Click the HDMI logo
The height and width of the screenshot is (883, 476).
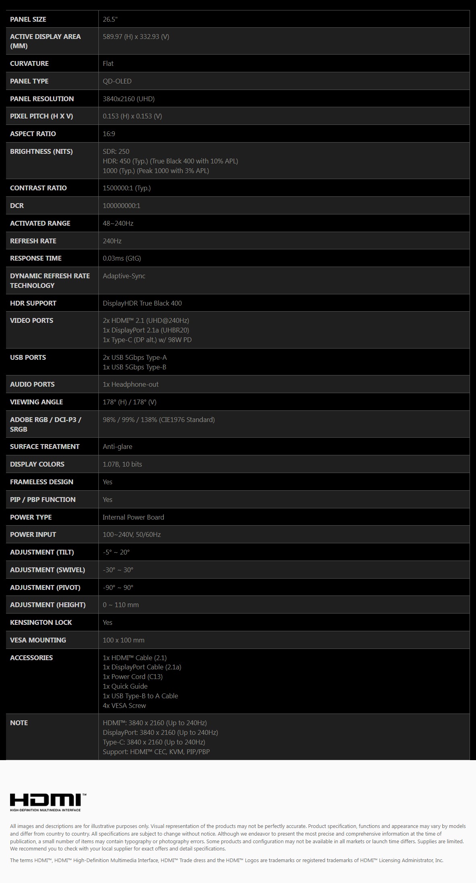tap(48, 802)
